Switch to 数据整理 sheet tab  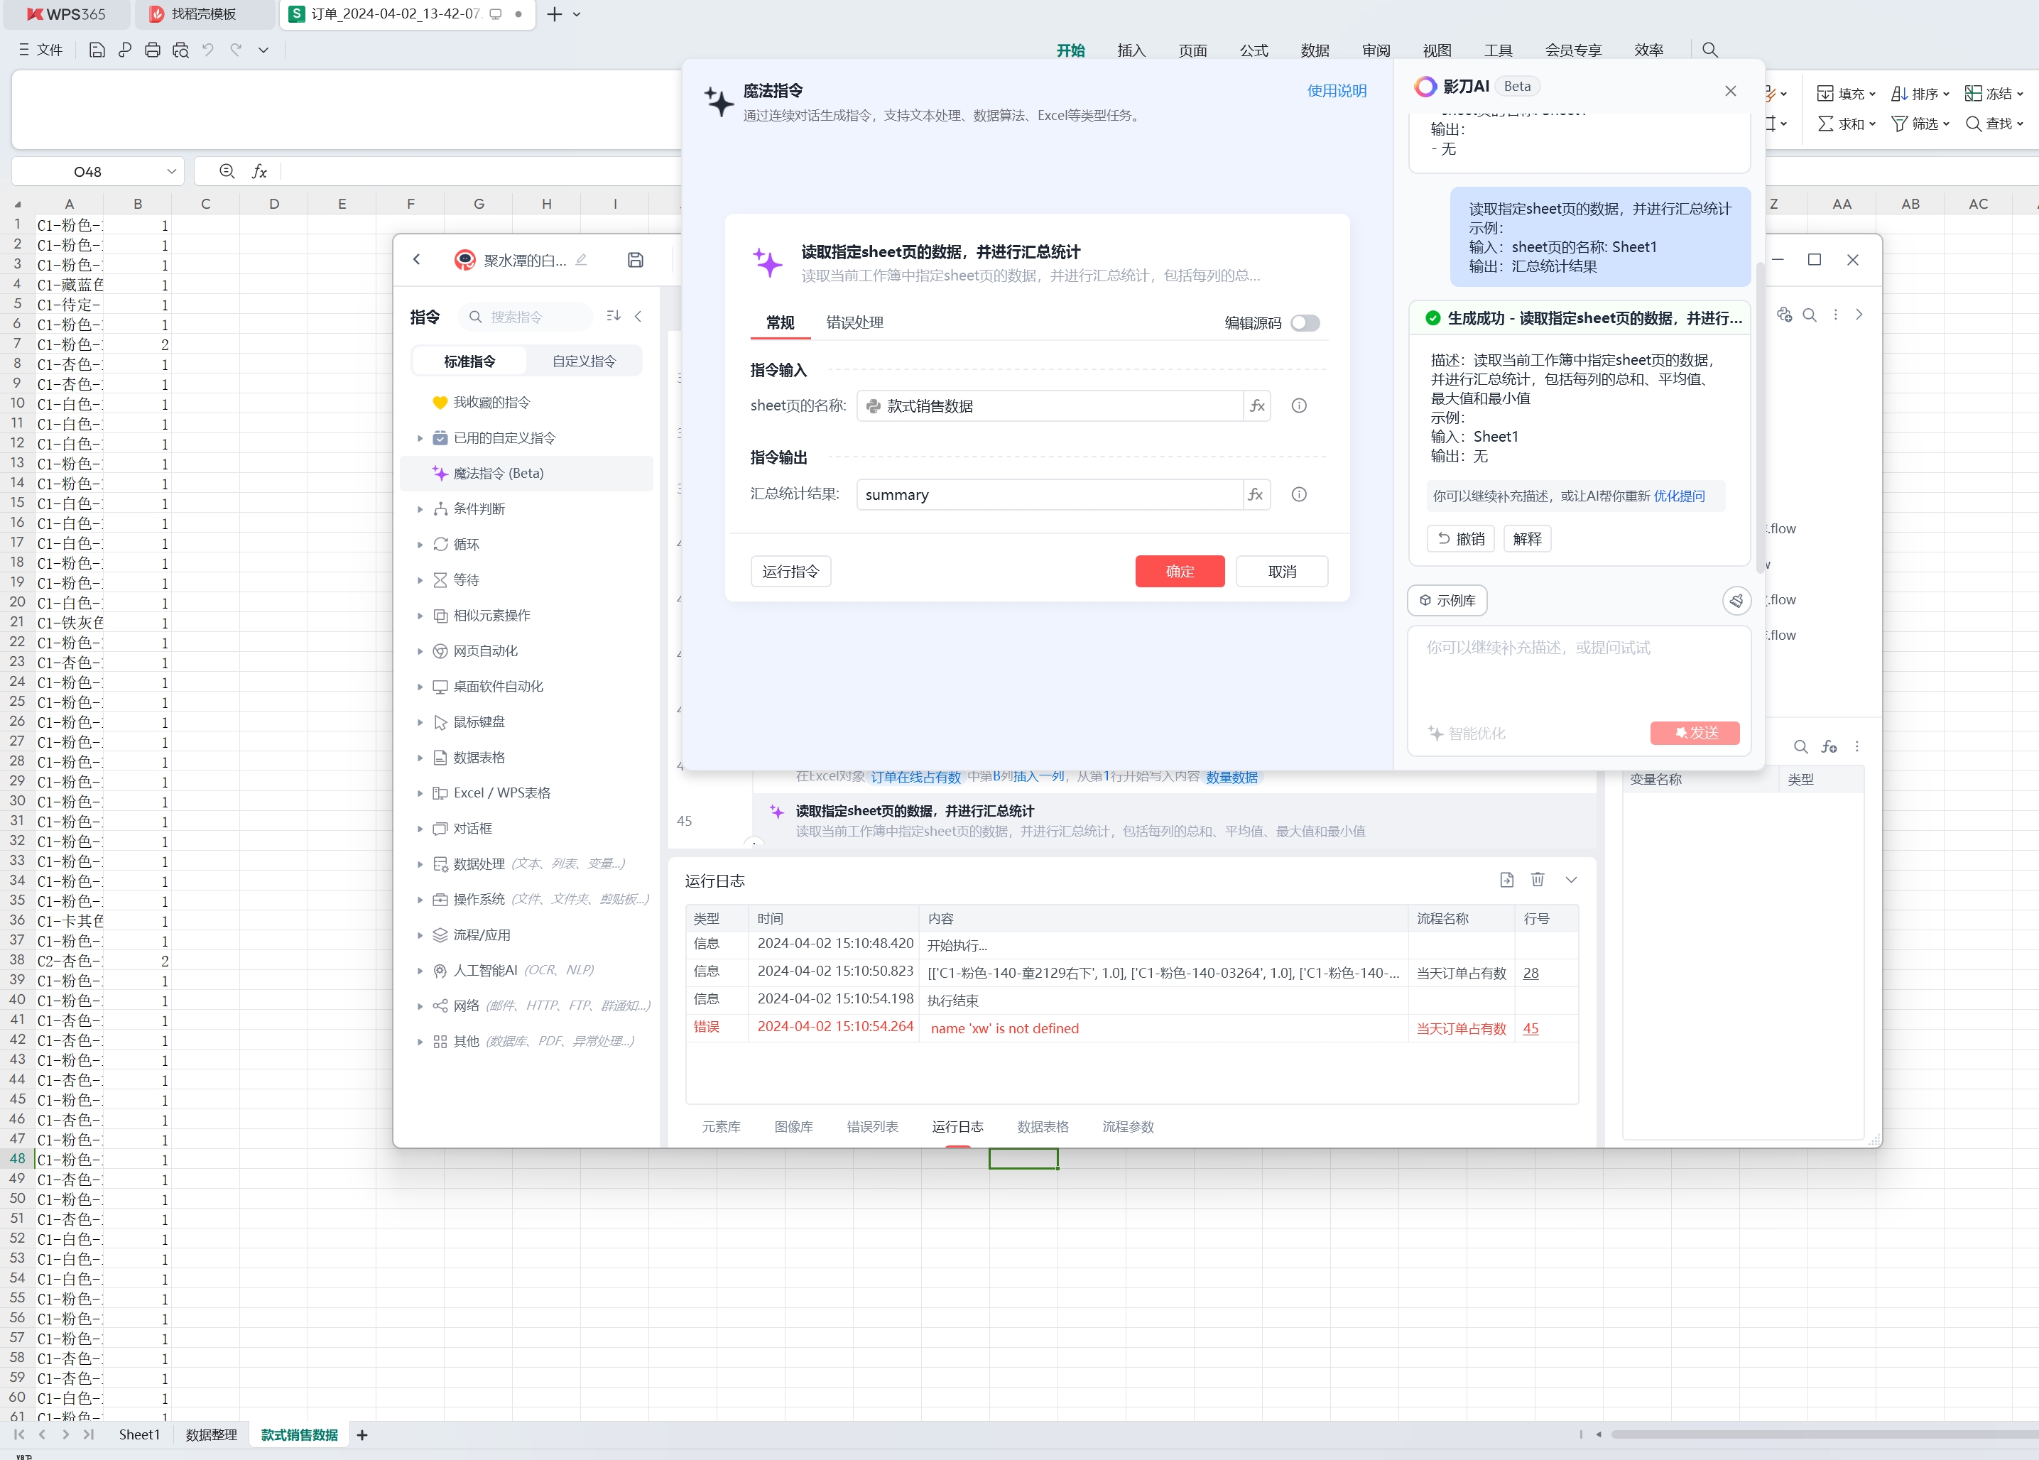pyautogui.click(x=211, y=1435)
